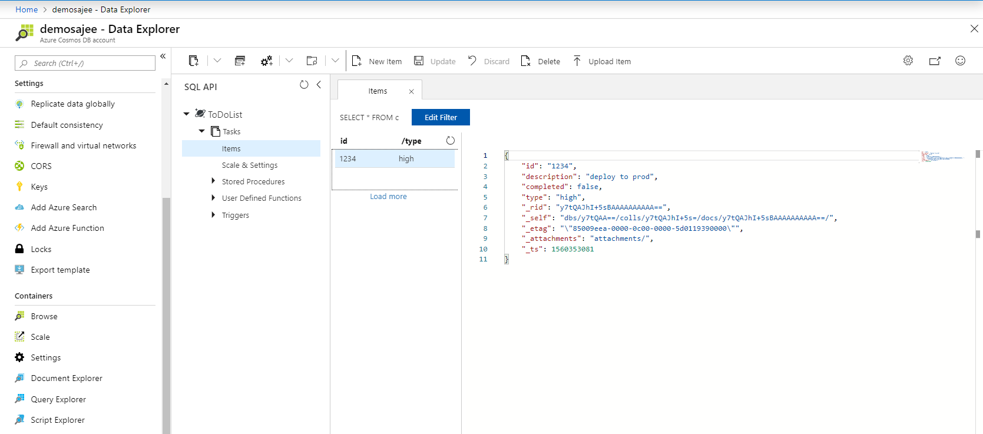Open CORS settings
This screenshot has width=983, height=434.
(x=41, y=166)
